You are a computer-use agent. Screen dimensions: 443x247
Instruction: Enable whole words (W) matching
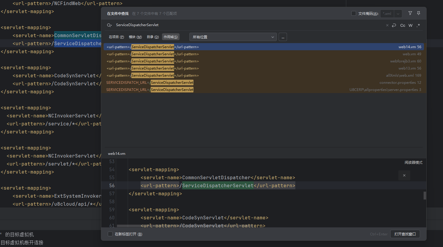pos(411,25)
